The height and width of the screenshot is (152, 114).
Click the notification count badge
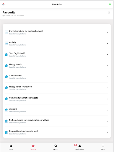[76, 145]
